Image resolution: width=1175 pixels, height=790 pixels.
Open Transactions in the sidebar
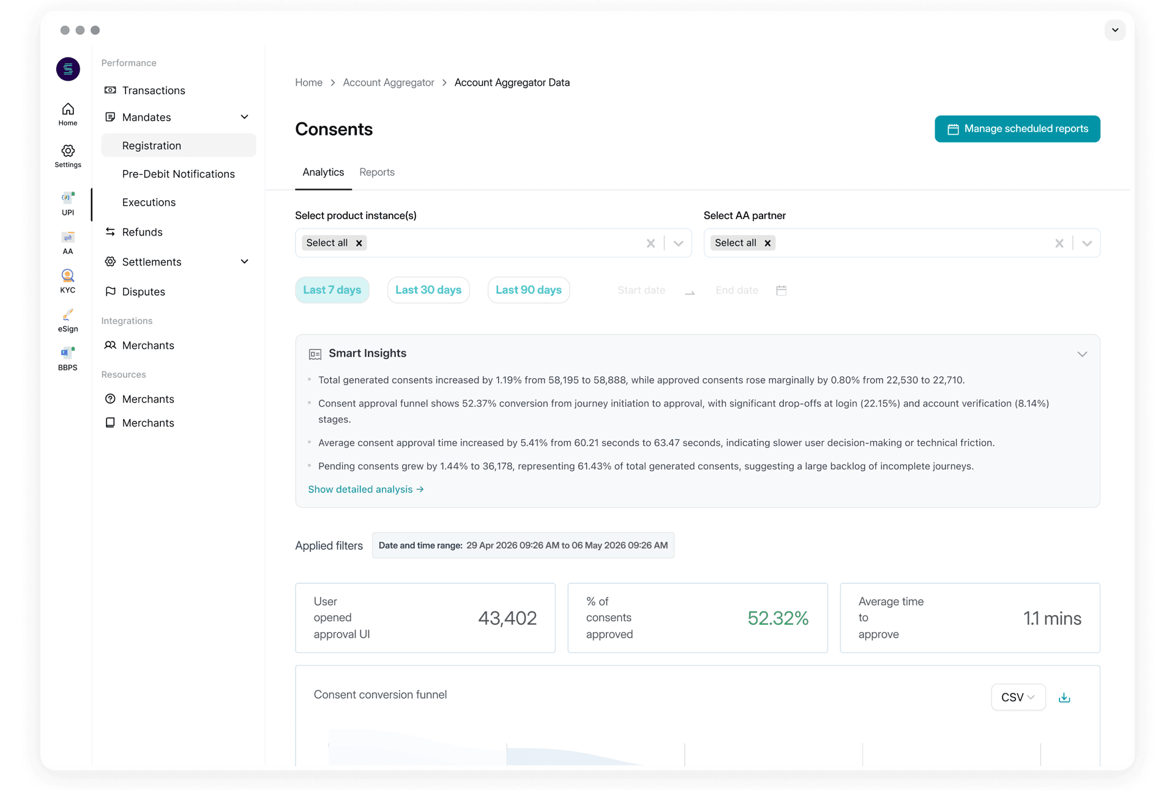pos(154,91)
